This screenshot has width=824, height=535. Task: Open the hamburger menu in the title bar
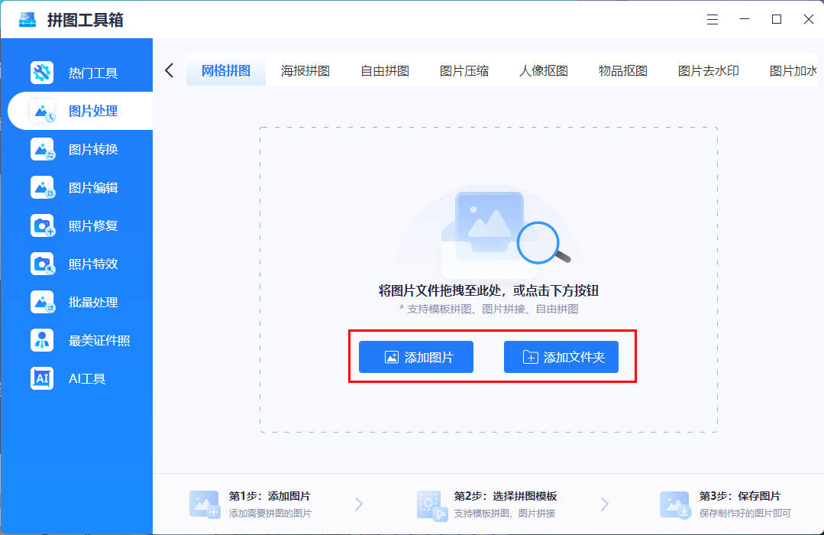pos(712,19)
